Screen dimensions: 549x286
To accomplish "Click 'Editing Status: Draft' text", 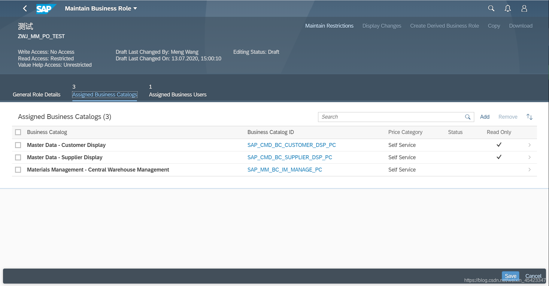I will [256, 52].
